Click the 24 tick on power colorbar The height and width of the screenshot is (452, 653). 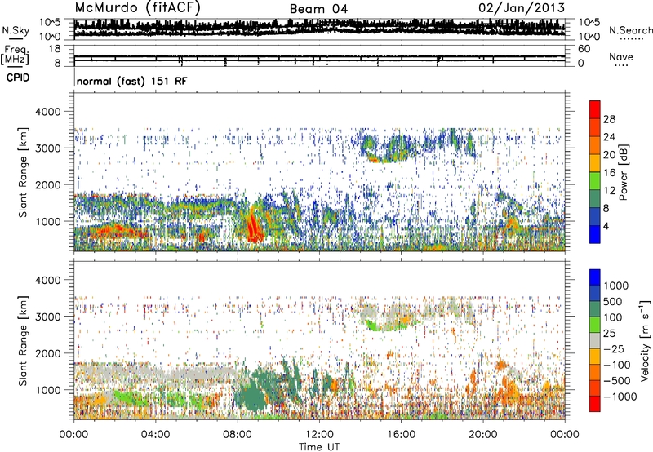[609, 137]
